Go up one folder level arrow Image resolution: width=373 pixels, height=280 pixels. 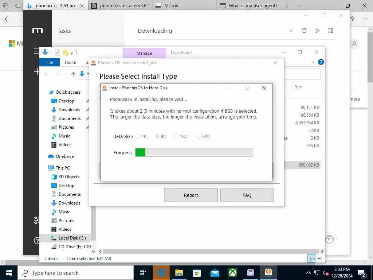(73, 74)
